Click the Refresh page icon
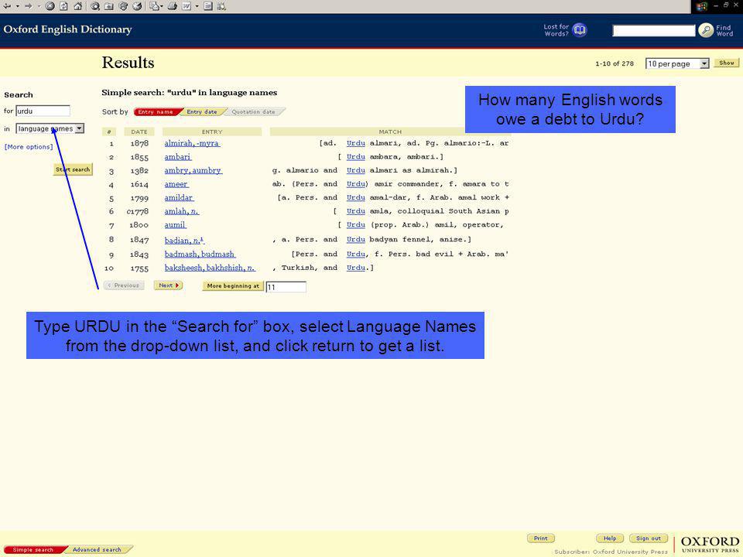 63,6
